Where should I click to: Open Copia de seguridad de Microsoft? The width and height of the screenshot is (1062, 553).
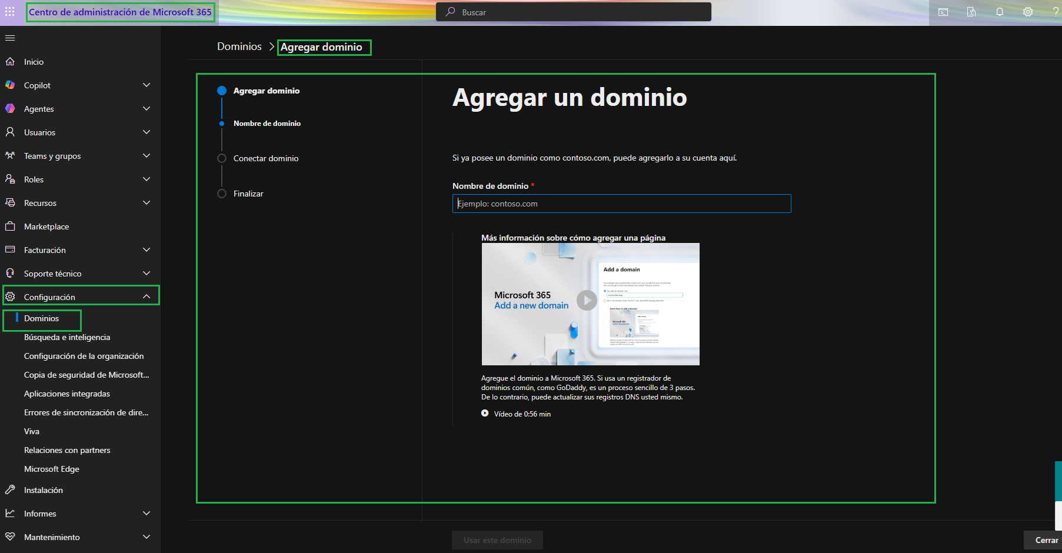(86, 375)
